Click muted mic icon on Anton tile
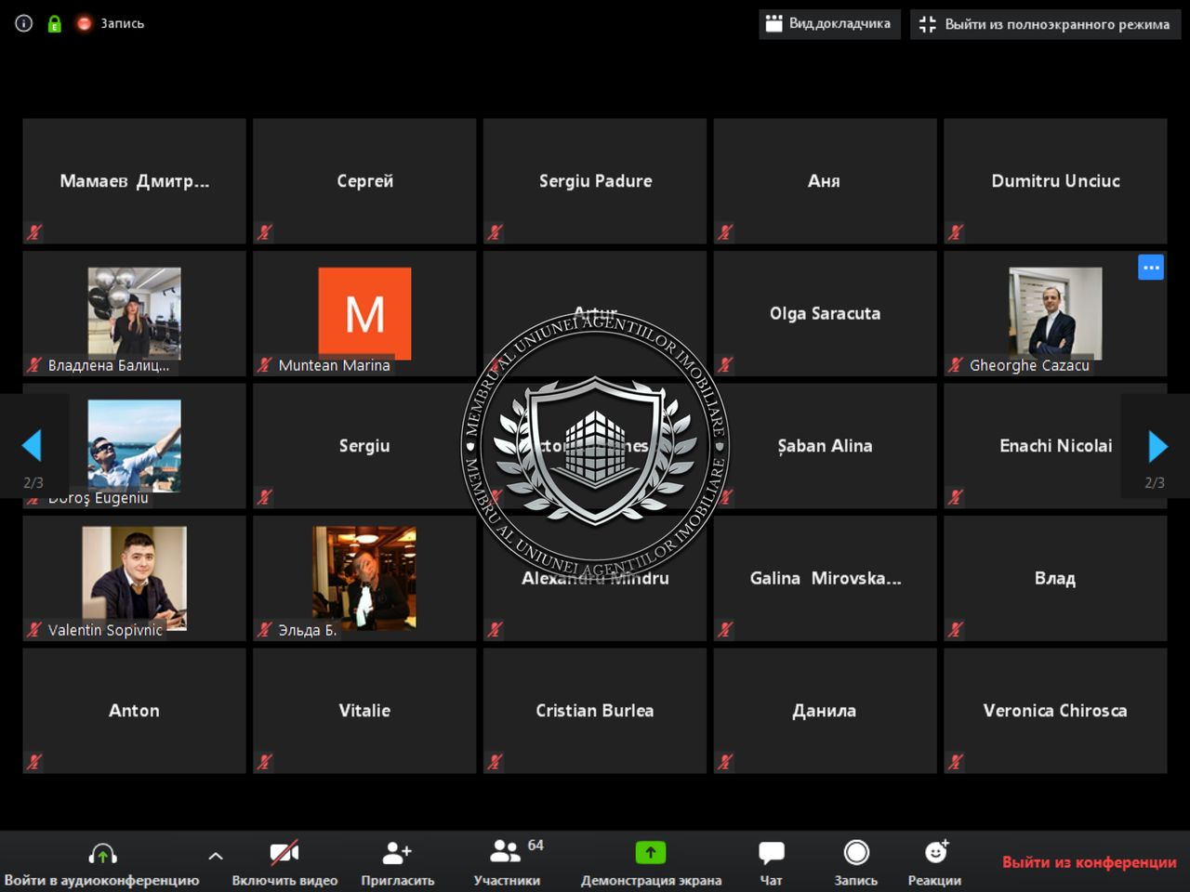 click(x=34, y=762)
